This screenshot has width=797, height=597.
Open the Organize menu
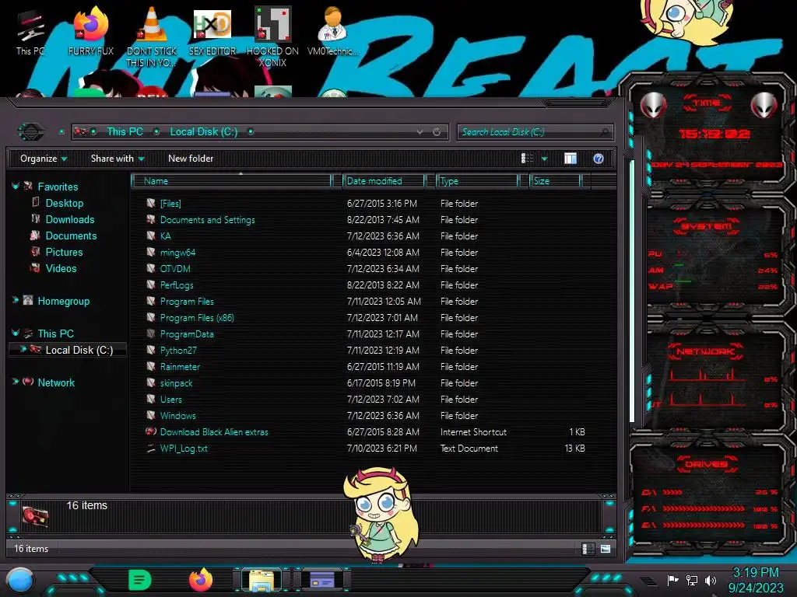(x=44, y=159)
